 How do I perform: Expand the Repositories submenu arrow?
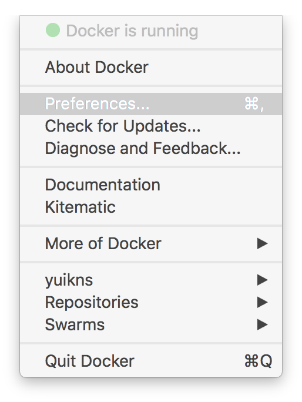[262, 302]
